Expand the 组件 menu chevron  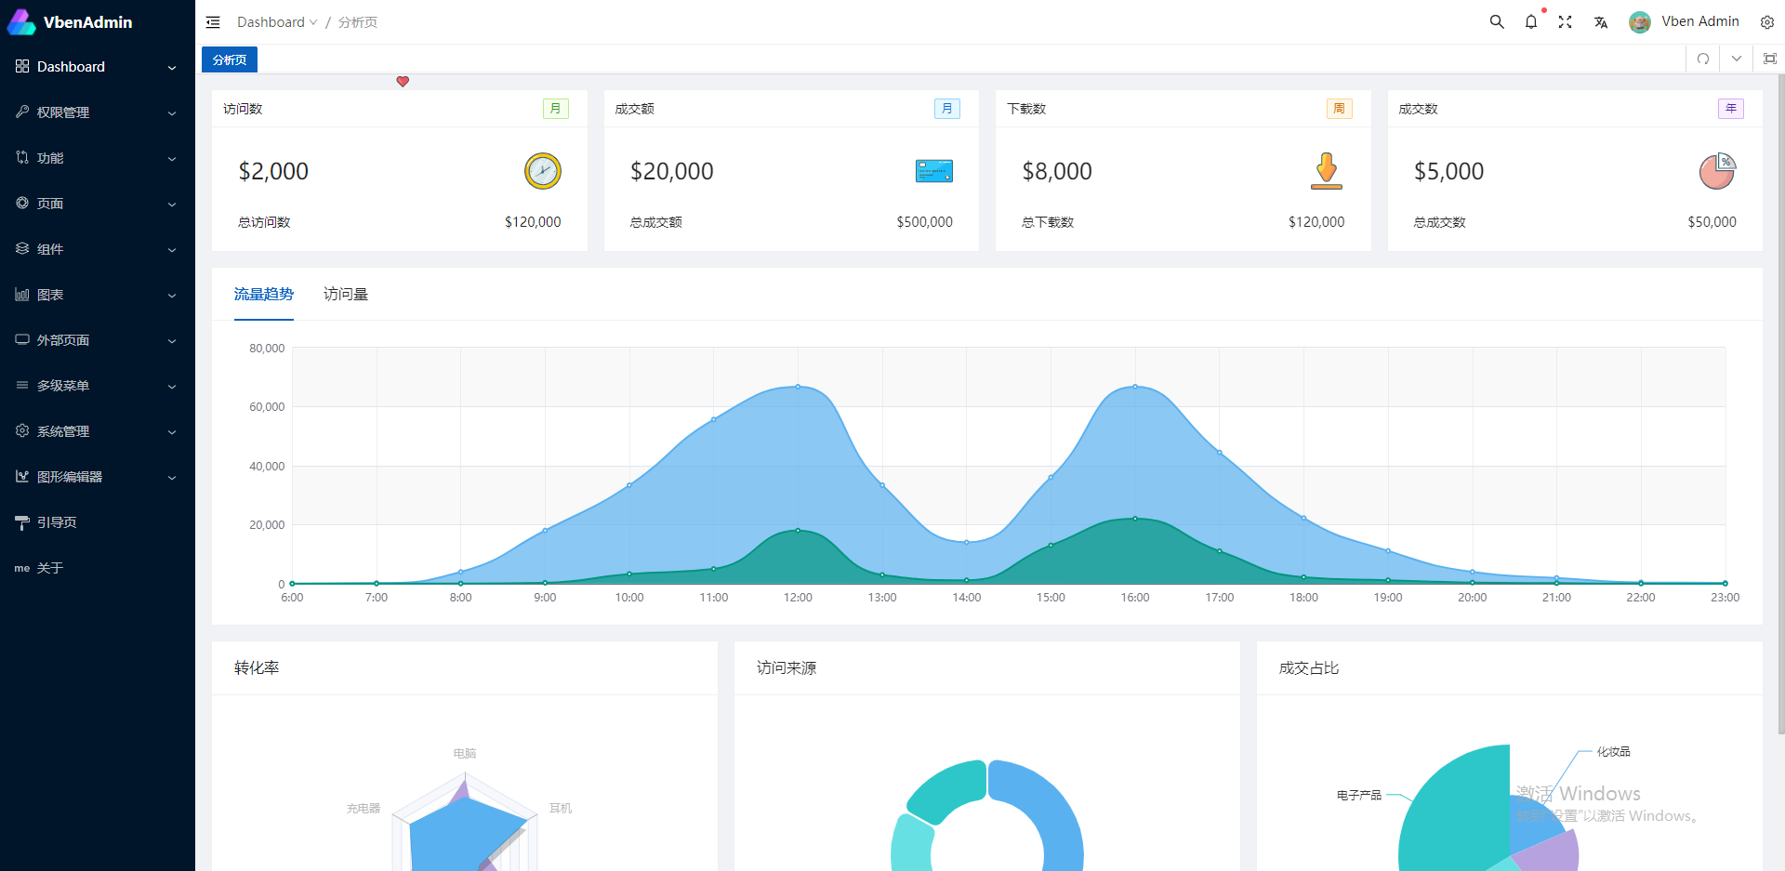172,250
